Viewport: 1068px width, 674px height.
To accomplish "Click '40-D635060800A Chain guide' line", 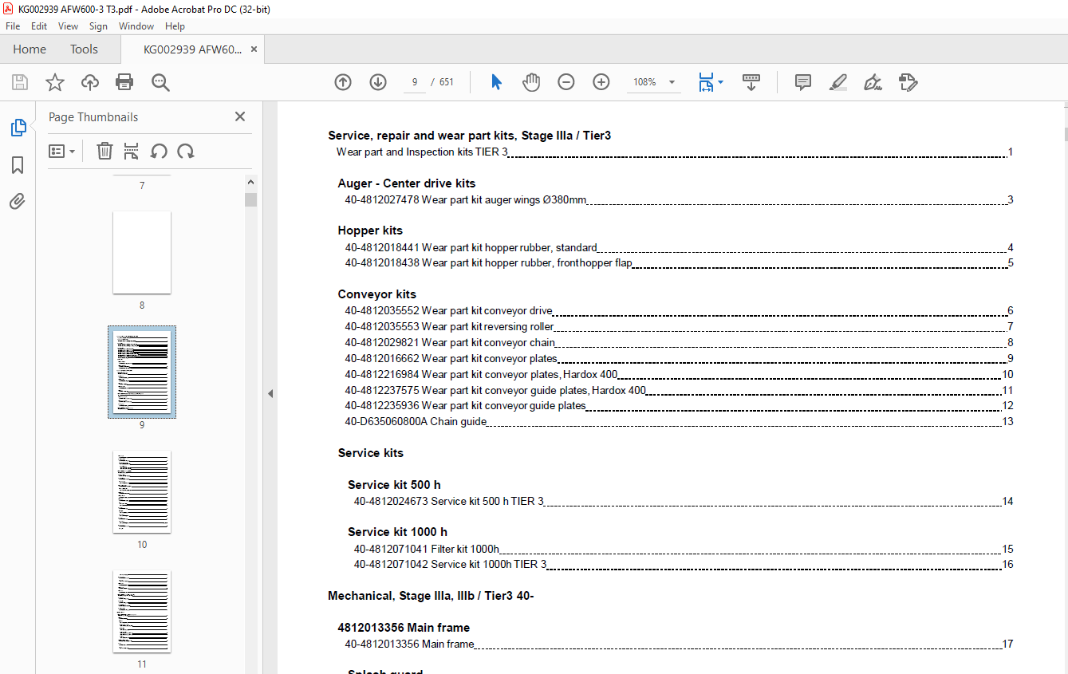I will [679, 421].
